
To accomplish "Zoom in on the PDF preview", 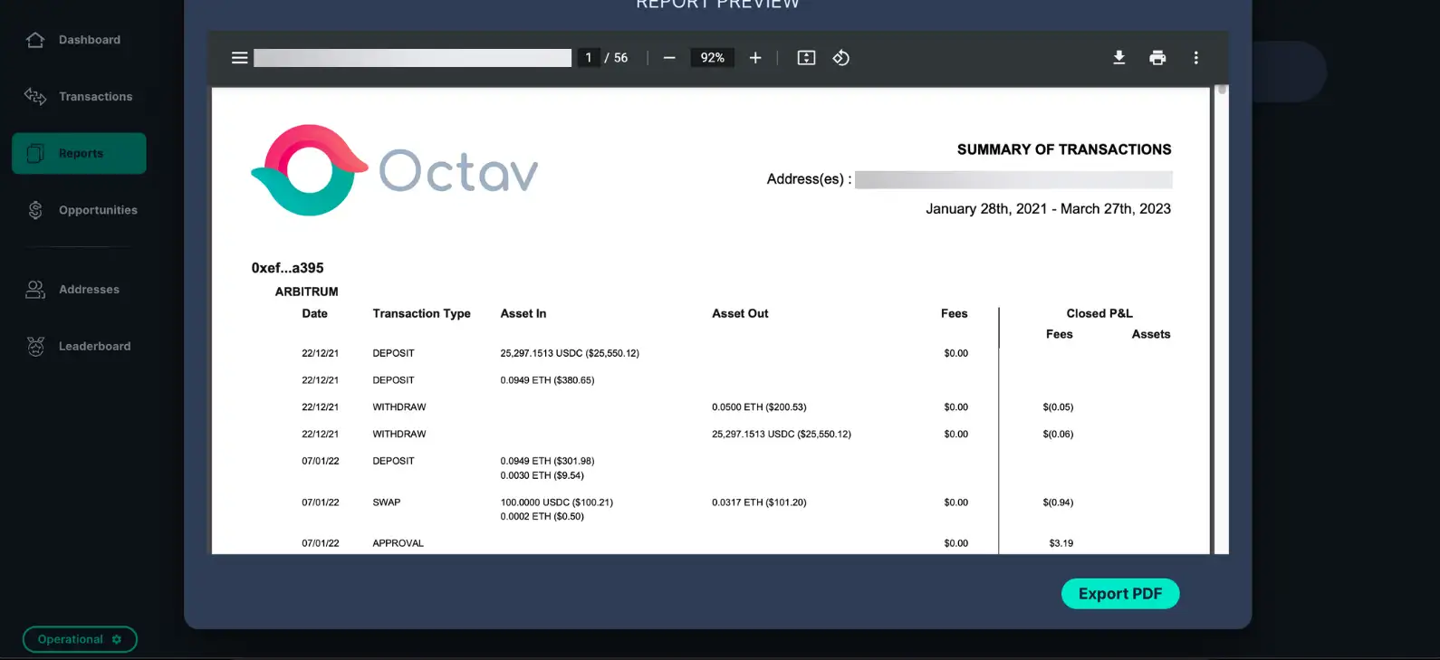I will coord(755,58).
